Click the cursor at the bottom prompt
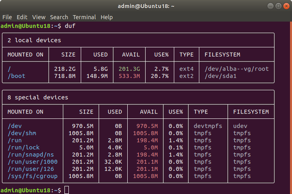Viewport: 292px width, 194px height. click(67, 189)
